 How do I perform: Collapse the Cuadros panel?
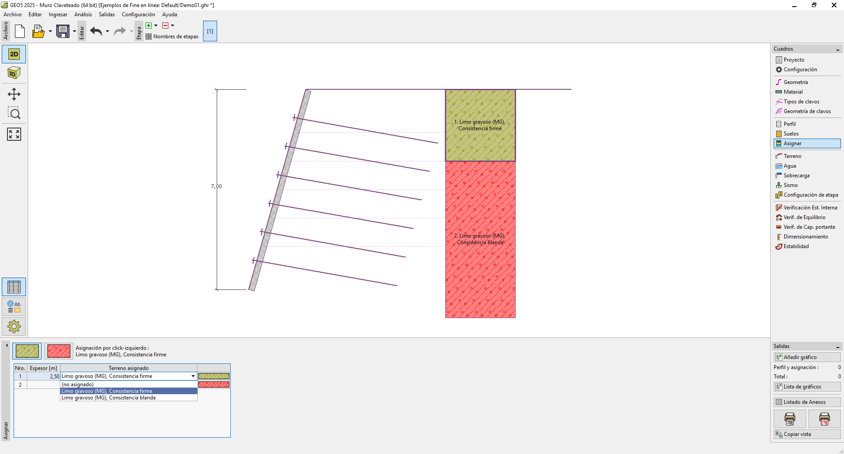point(838,49)
